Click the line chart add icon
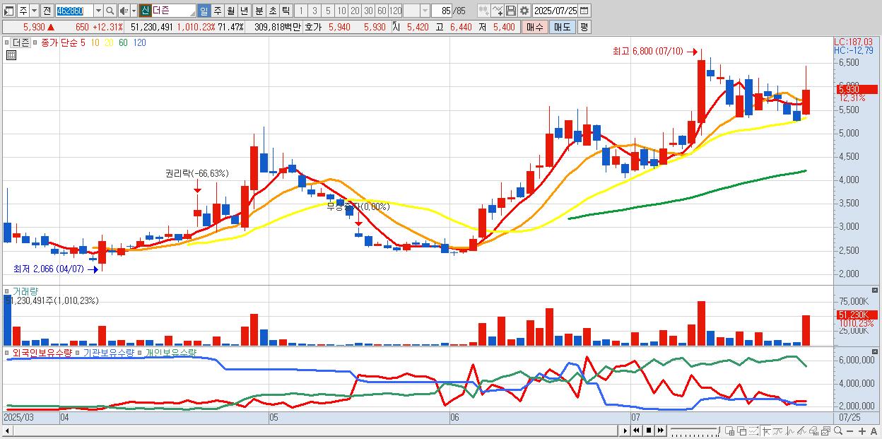This screenshot has height=439, width=882. 498,11
